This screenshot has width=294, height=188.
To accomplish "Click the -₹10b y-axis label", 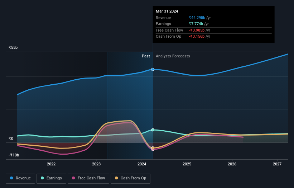I will point(14,155).
